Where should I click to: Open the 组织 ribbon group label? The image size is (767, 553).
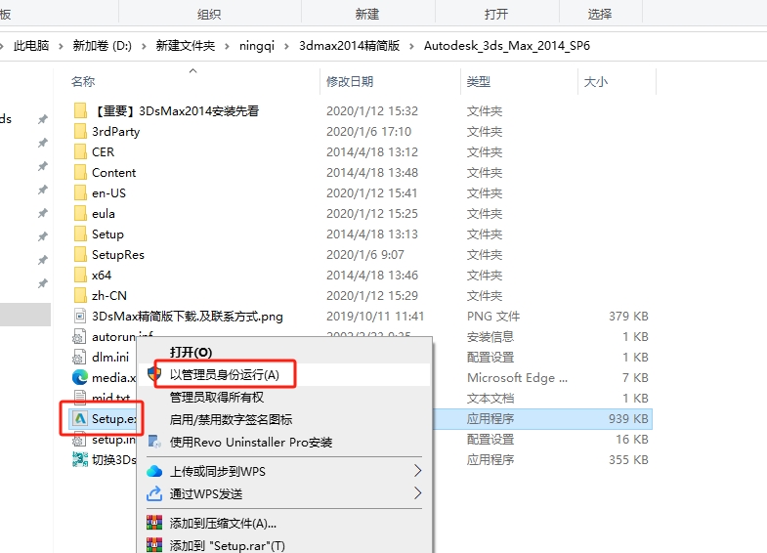click(209, 14)
